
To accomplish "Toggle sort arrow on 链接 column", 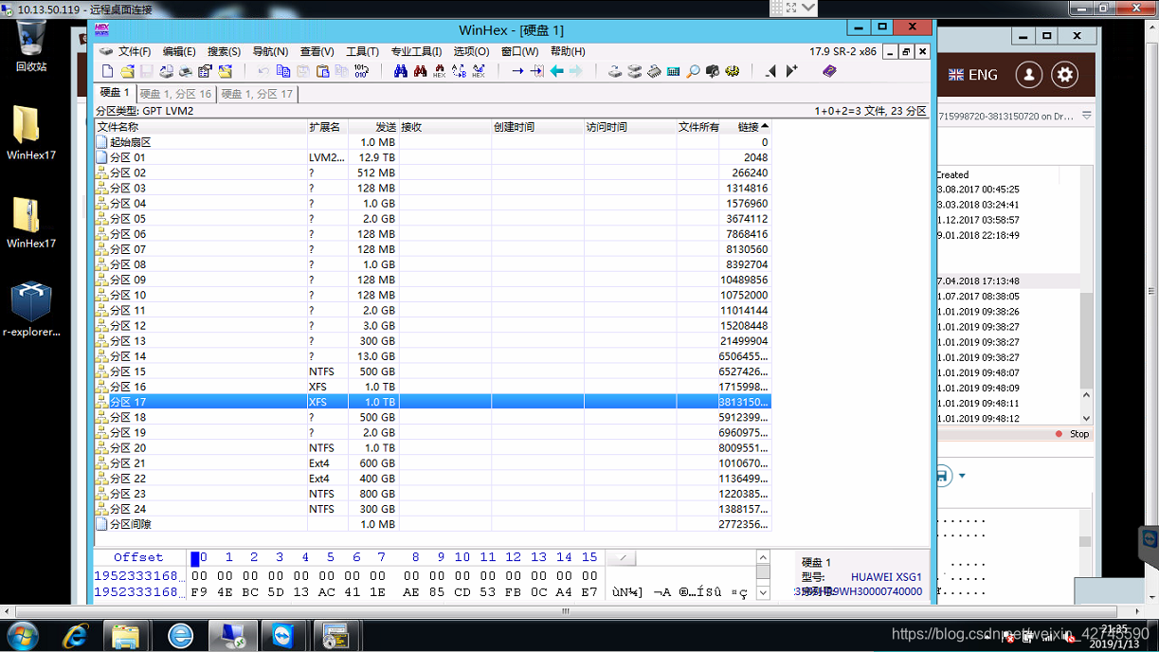I will click(x=765, y=126).
